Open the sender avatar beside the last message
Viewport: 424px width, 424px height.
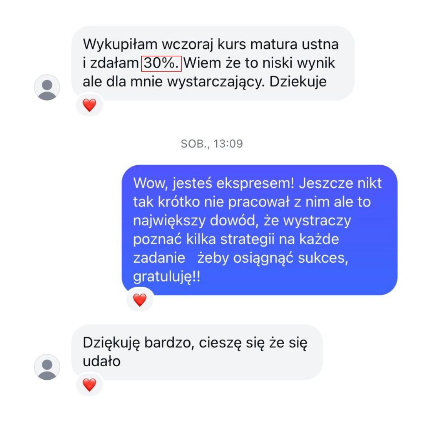[x=47, y=367]
